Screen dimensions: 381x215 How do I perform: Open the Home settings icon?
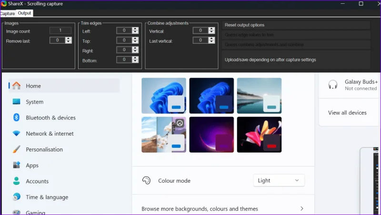pos(16,86)
